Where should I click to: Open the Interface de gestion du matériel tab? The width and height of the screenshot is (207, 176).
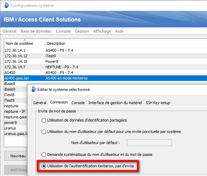(115, 103)
